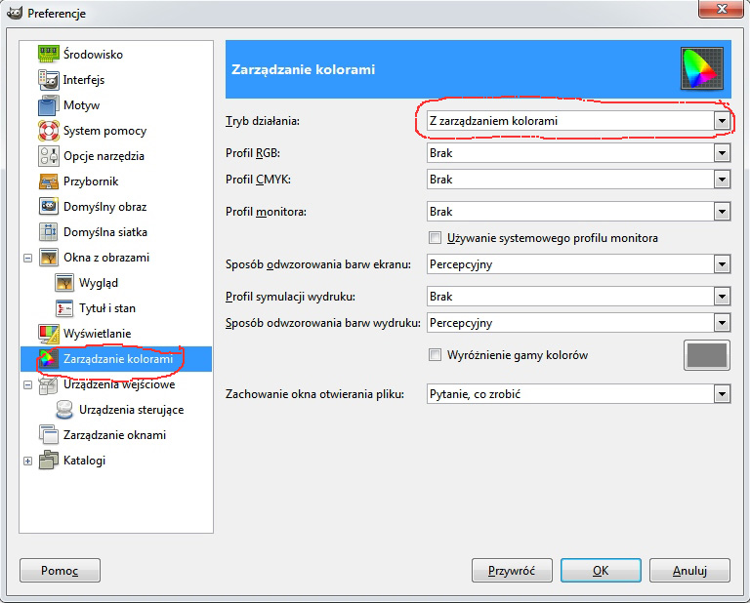Screen dimensions: 750x603
Task: Select Zarządzanie oknami in the sidebar
Action: [113, 435]
